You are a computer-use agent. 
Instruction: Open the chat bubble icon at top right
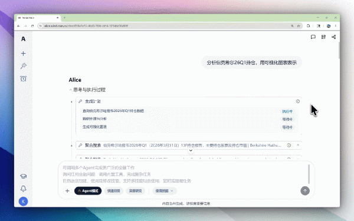[x=313, y=37]
